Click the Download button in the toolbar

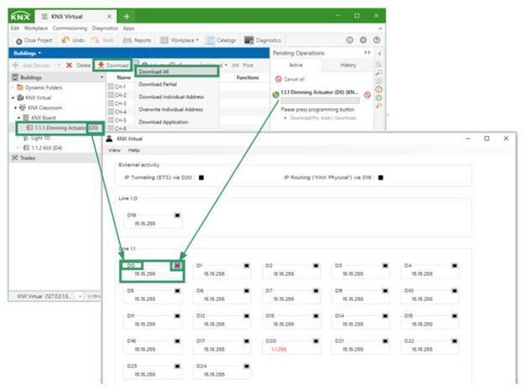(x=113, y=65)
